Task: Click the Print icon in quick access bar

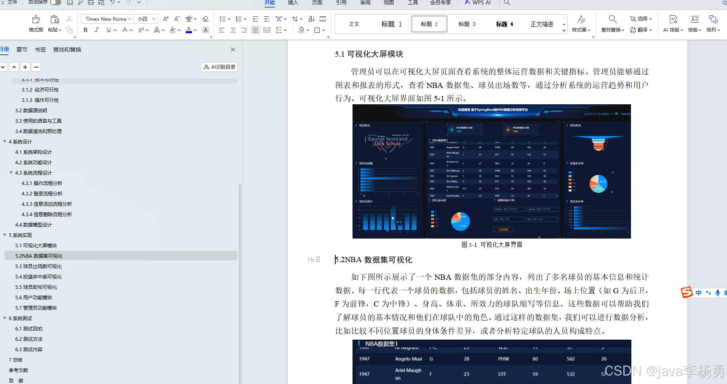Action: pyautogui.click(x=91, y=2)
